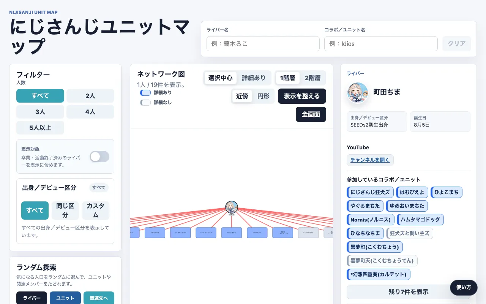
Task: Open the ゆめおいまちた unit tag
Action: [407, 206]
